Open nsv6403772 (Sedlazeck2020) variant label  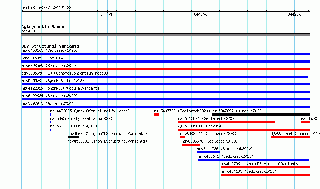tap(208, 134)
